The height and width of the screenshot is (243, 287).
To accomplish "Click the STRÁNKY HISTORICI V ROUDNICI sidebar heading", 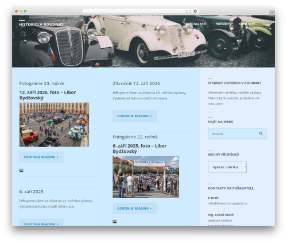I will coord(234,83).
